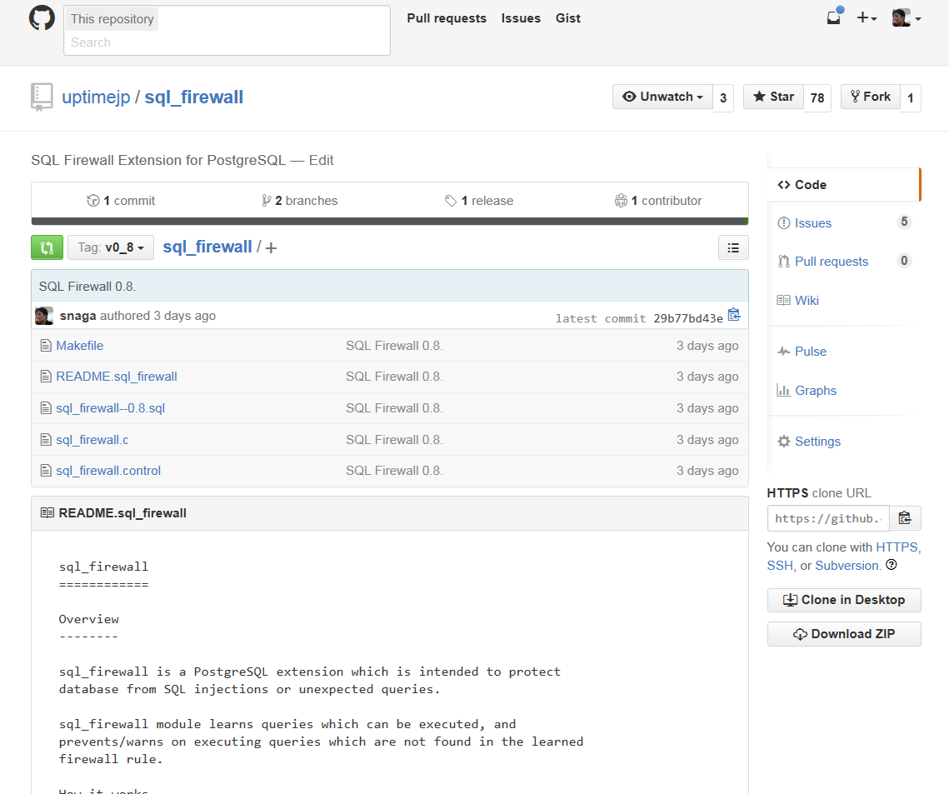
Task: Click sql_firewall.c row commit message
Action: [394, 440]
